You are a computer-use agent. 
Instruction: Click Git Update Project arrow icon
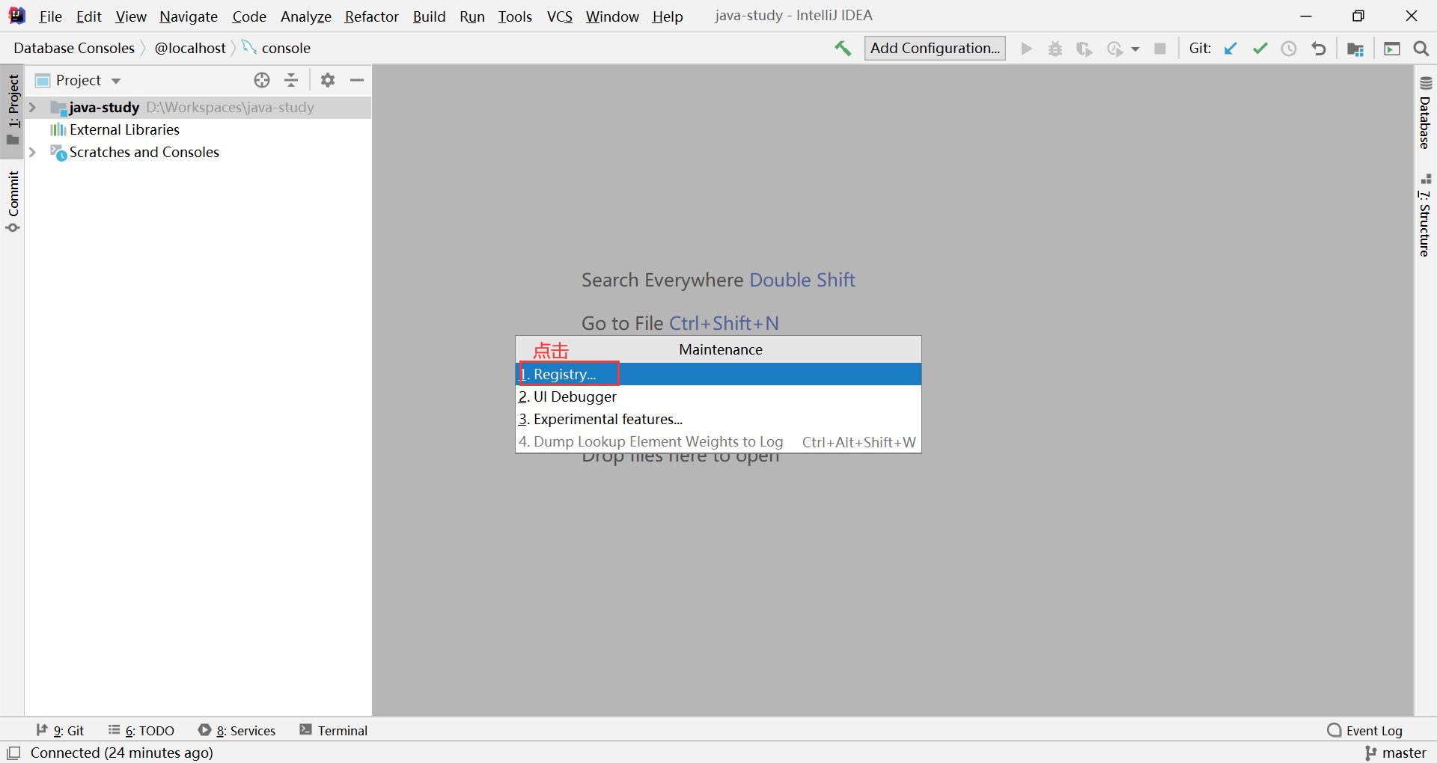click(1230, 49)
